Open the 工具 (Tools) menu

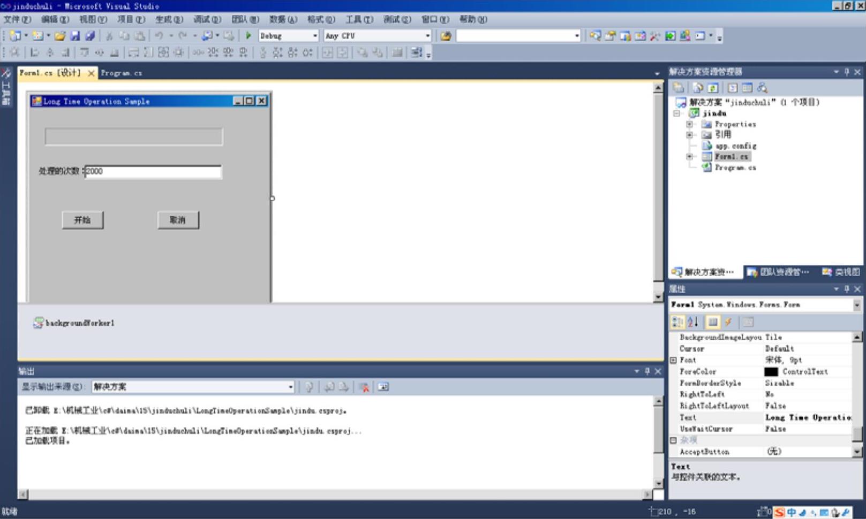coord(359,20)
